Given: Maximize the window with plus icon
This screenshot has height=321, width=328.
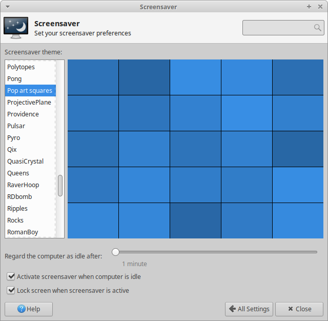Looking at the screenshot, I should [309, 7].
